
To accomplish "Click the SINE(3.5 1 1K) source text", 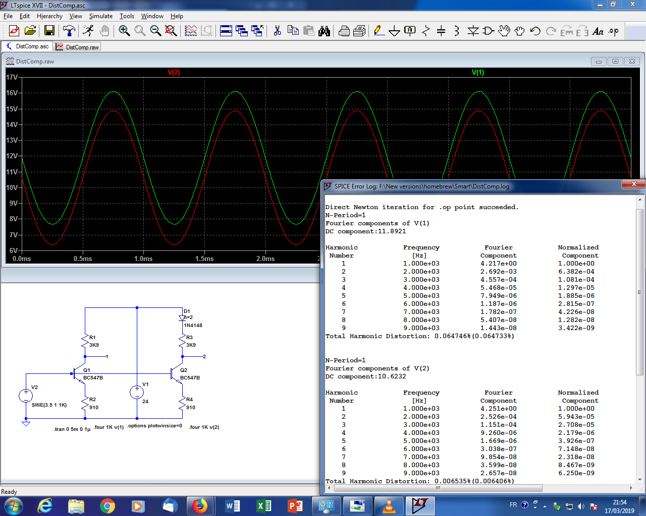I will [49, 405].
